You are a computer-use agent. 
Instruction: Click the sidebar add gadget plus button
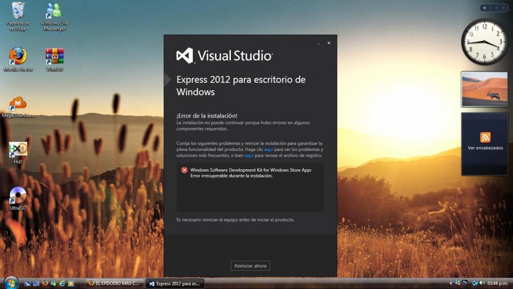(485, 8)
